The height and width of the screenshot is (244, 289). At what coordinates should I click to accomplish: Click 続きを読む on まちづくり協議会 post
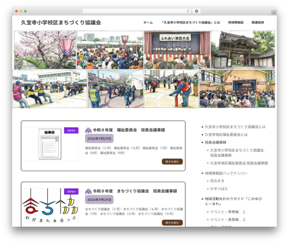172,223
